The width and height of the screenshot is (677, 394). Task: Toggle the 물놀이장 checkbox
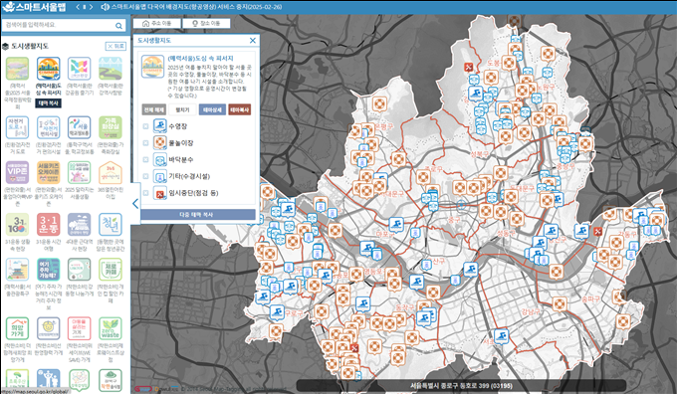click(x=146, y=143)
